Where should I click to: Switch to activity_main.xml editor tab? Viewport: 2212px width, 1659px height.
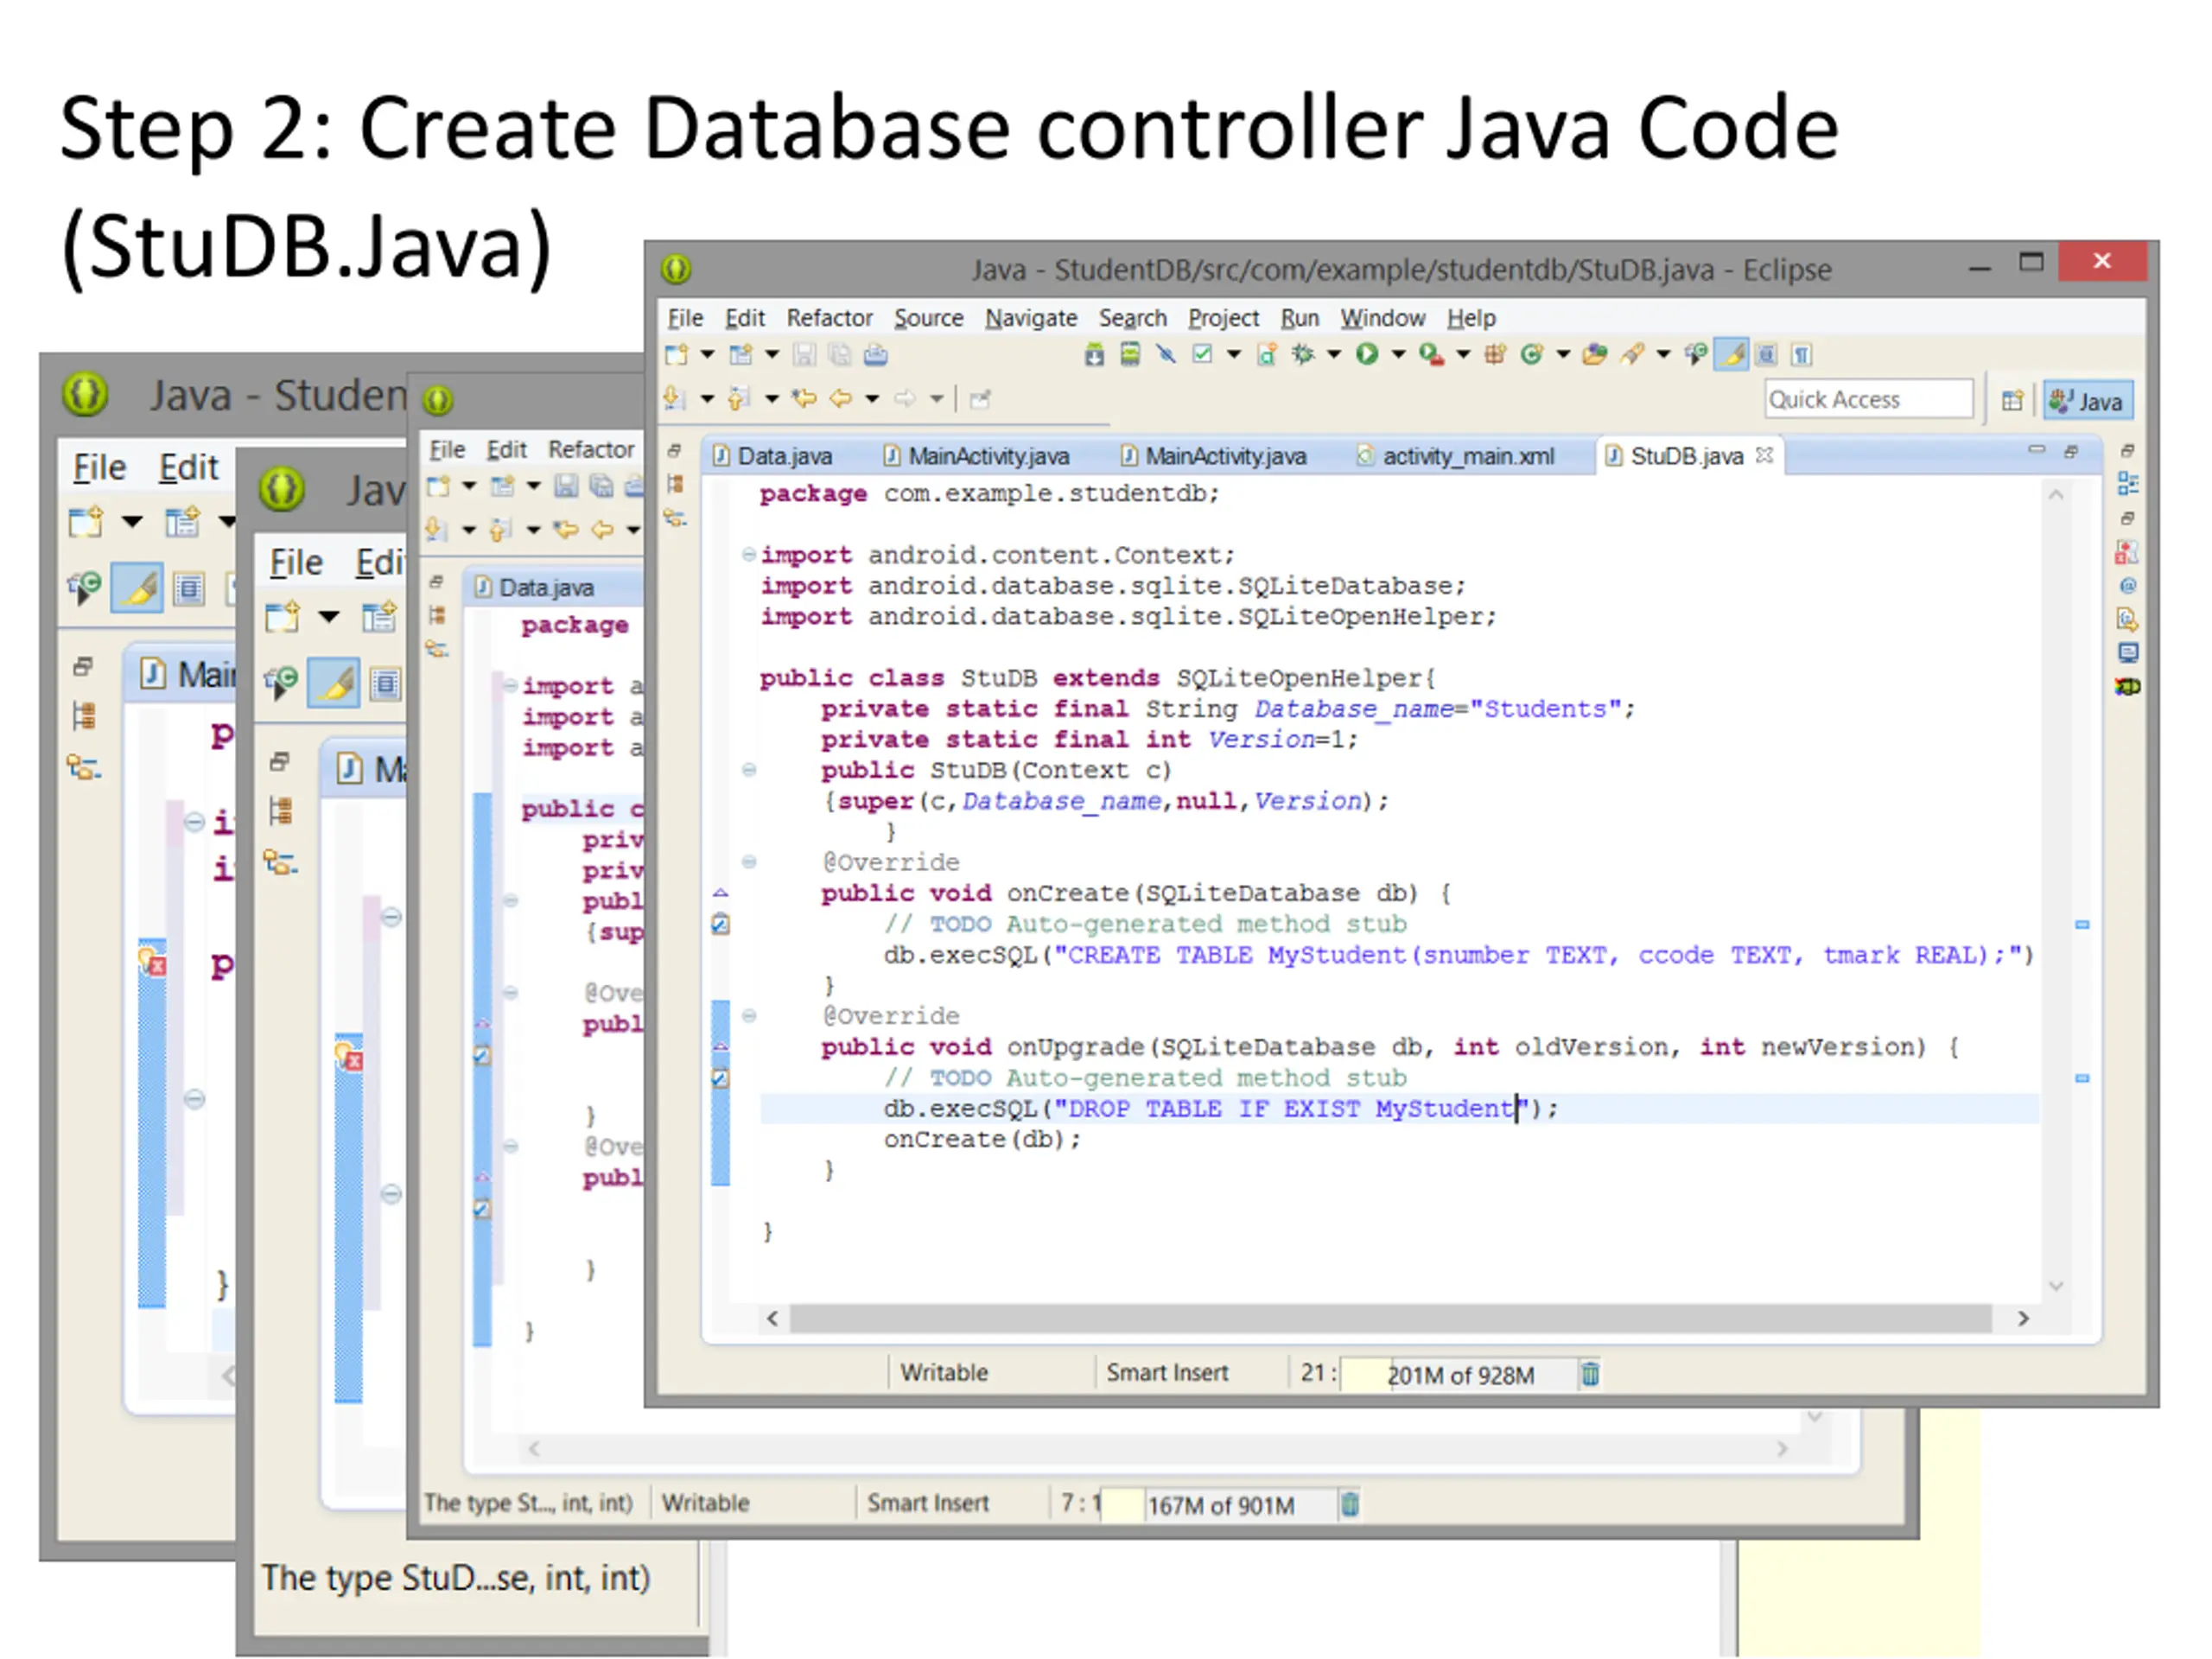[1456, 456]
